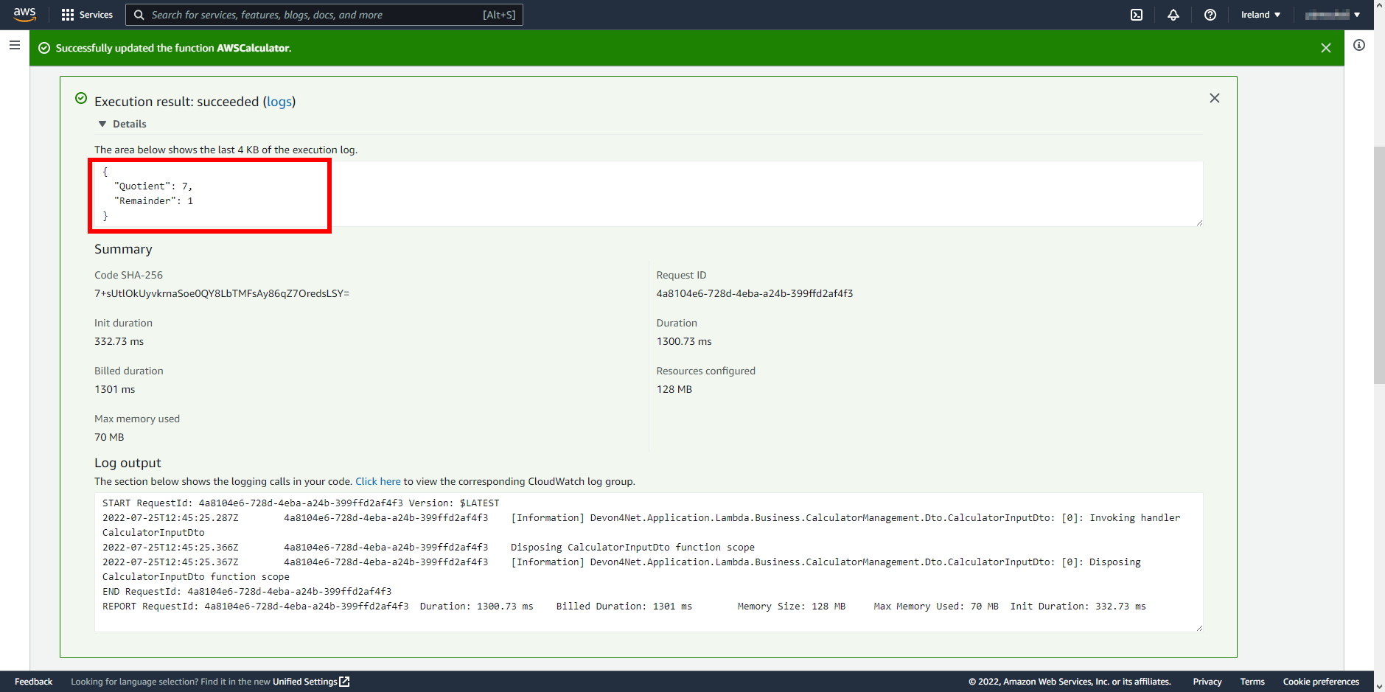Submit Feedback via the footer link

click(x=33, y=682)
